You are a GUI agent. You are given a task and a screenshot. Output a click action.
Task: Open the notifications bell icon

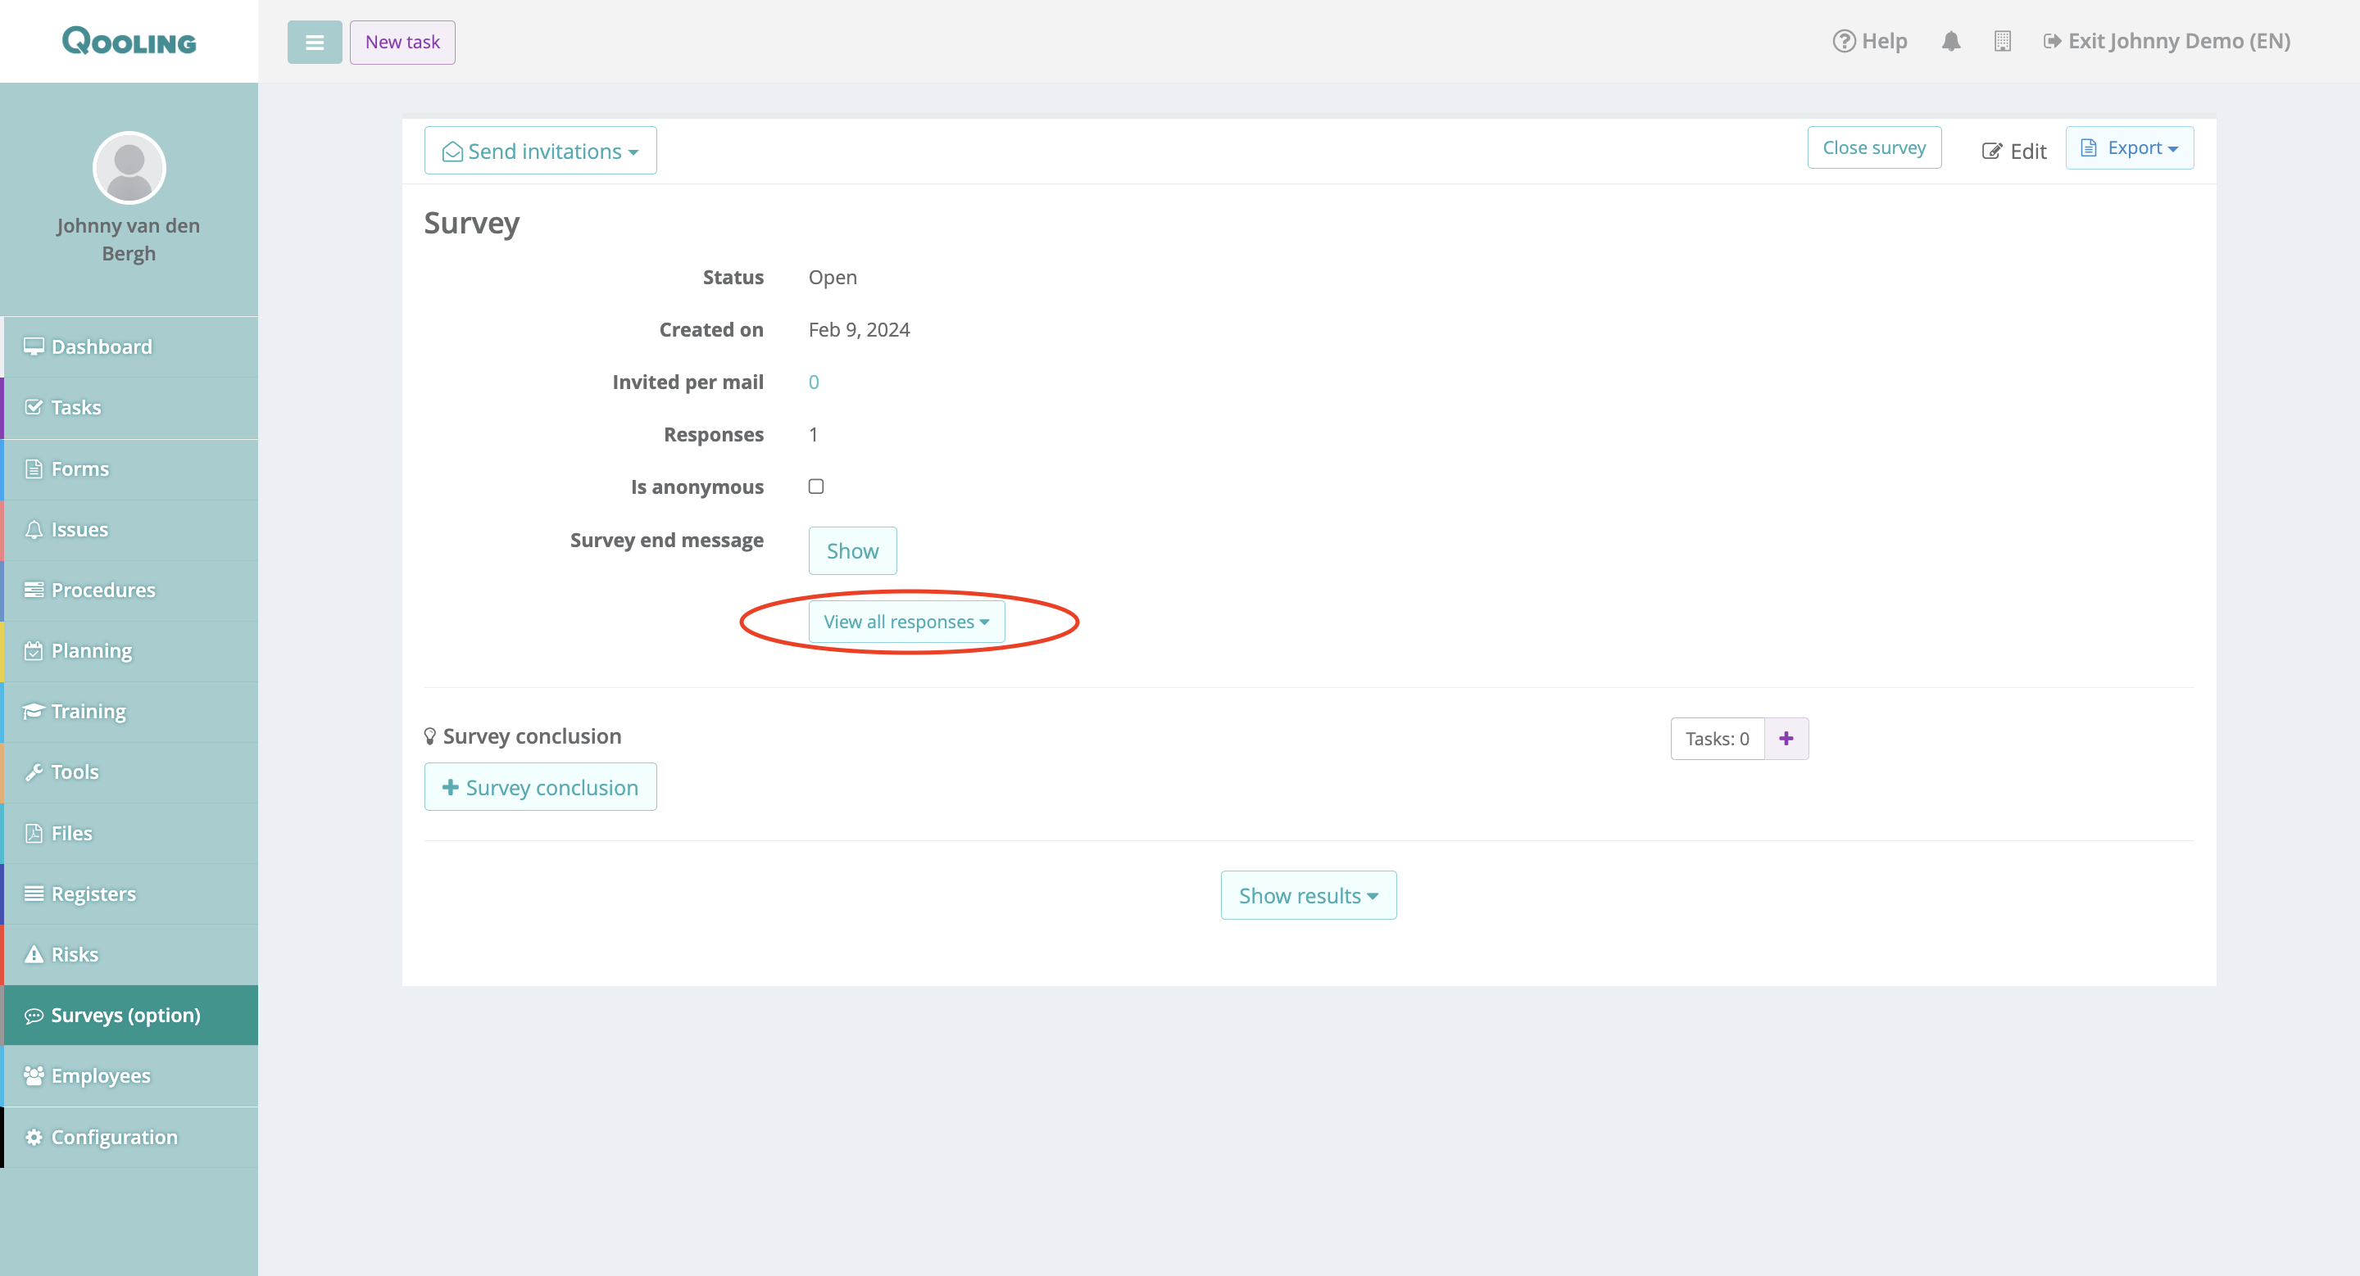pyautogui.click(x=1950, y=41)
